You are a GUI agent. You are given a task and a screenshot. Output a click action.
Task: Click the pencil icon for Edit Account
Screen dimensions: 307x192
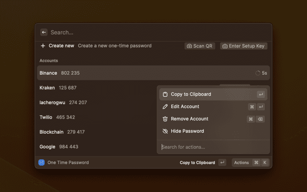(x=165, y=107)
